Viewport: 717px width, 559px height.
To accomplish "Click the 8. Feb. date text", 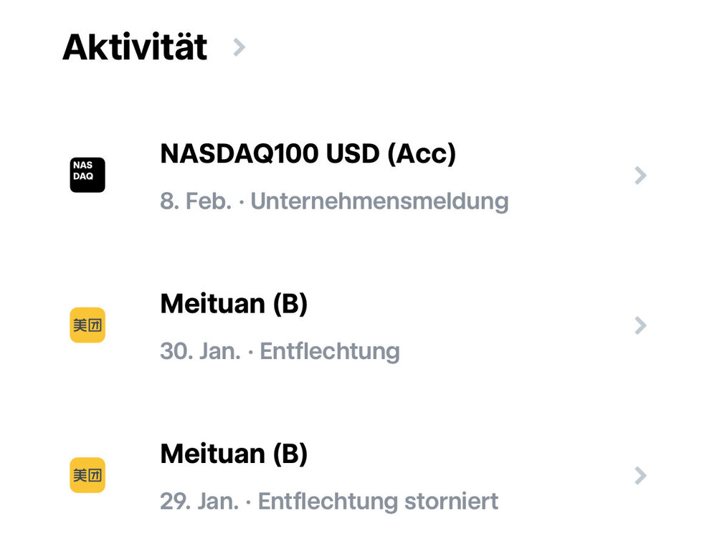I will pos(196,201).
